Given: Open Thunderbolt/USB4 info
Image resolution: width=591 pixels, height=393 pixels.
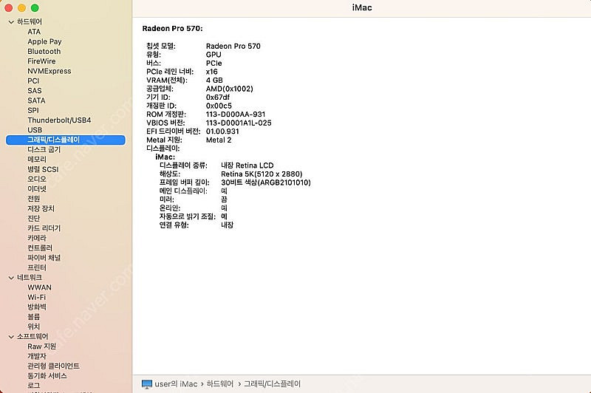Looking at the screenshot, I should (59, 120).
